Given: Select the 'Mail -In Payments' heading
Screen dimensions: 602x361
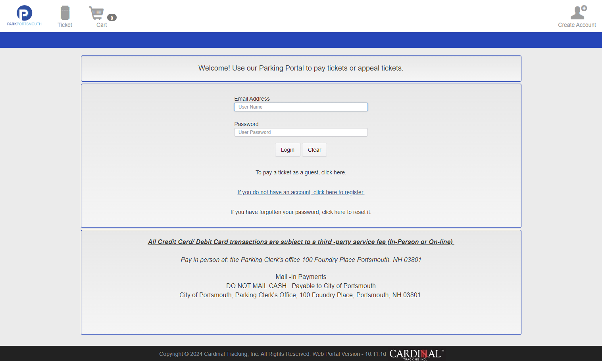Looking at the screenshot, I should 301,277.
